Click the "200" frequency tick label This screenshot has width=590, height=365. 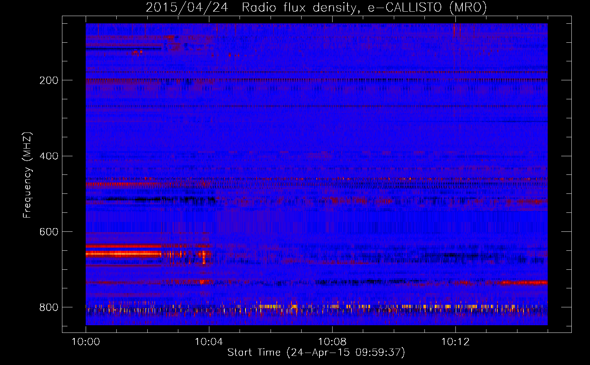[48, 80]
